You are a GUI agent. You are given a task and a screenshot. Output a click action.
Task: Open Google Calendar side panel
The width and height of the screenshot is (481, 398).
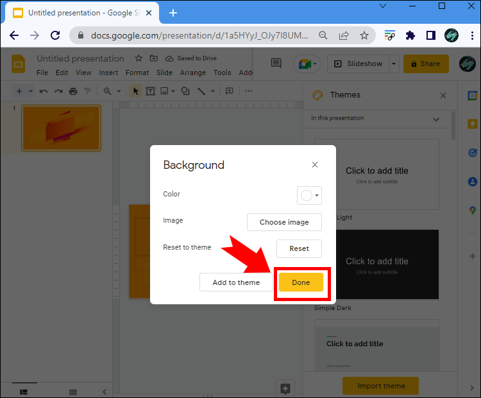pyautogui.click(x=473, y=96)
